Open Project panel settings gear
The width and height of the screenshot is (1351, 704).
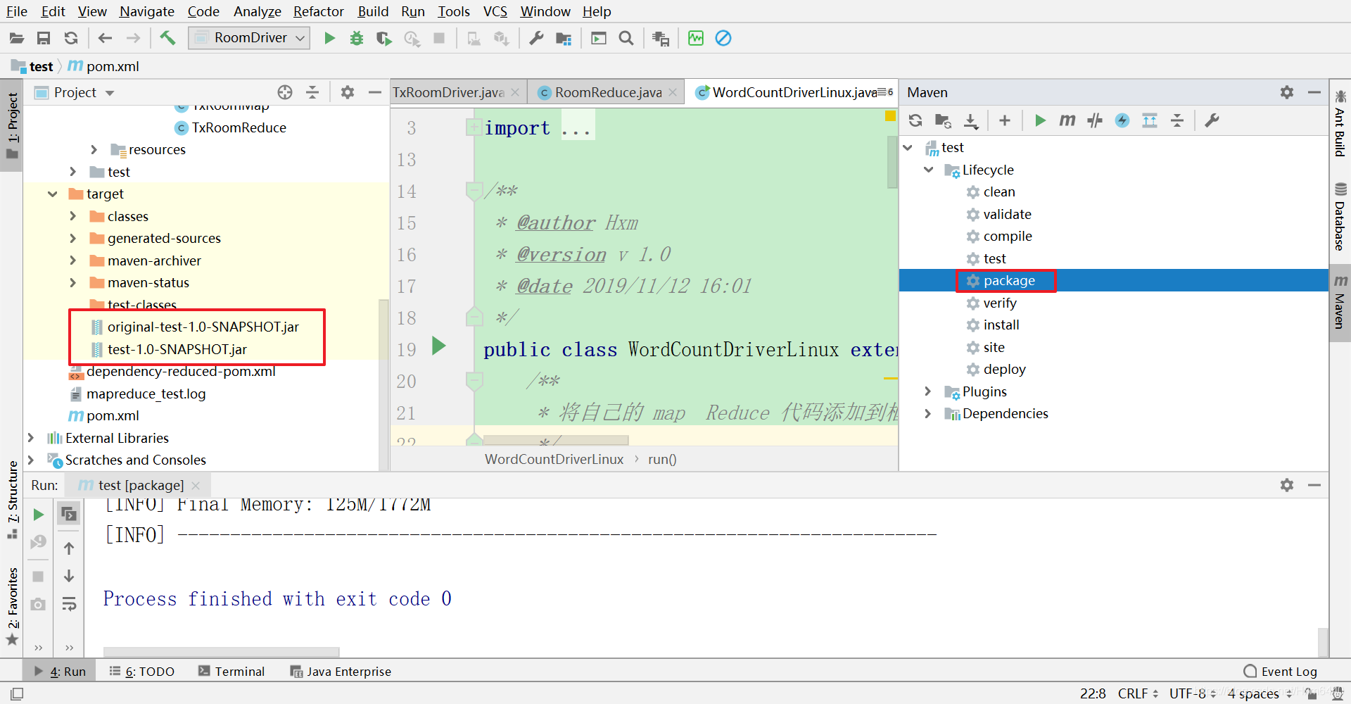coord(348,92)
